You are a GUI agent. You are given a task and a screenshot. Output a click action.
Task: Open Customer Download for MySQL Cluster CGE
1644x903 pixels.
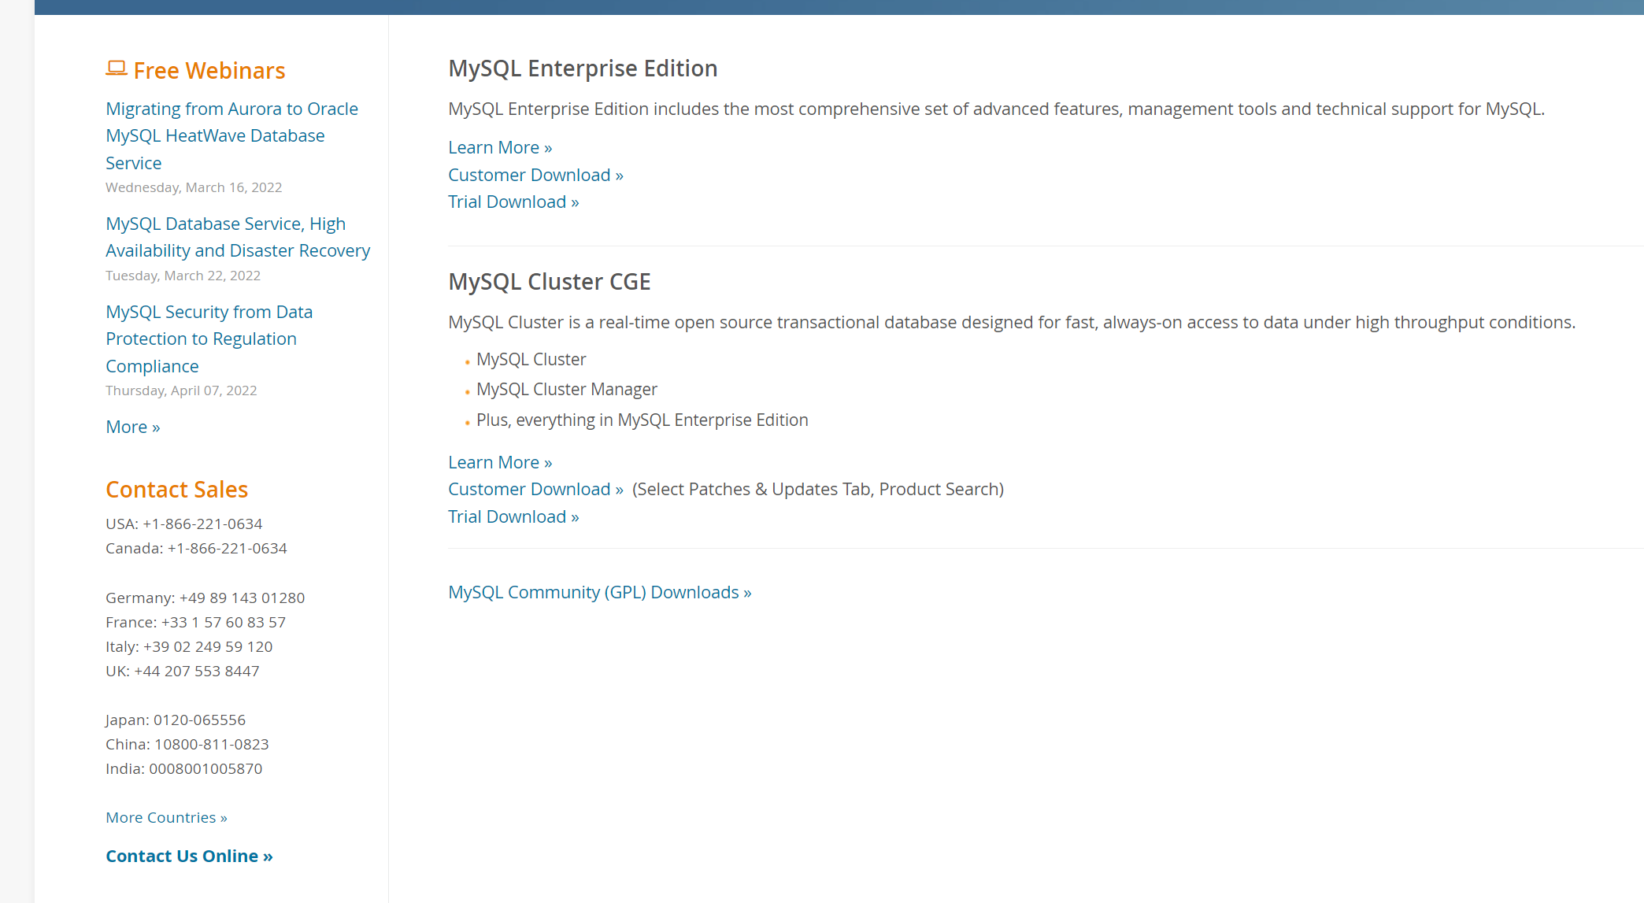point(535,489)
